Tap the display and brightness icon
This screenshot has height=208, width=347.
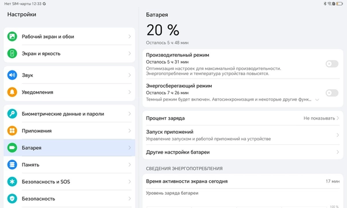tap(12, 54)
